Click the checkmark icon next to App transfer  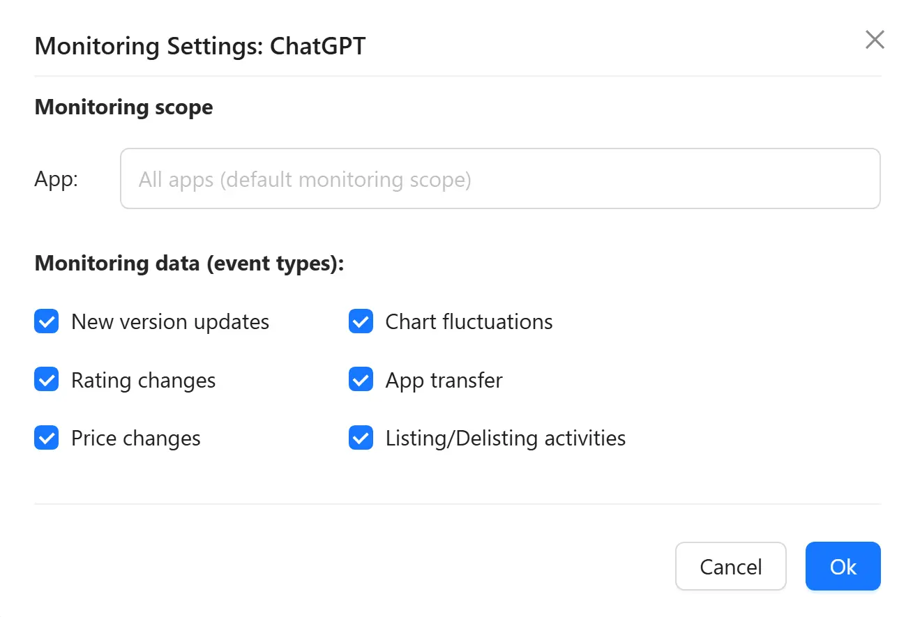(361, 380)
